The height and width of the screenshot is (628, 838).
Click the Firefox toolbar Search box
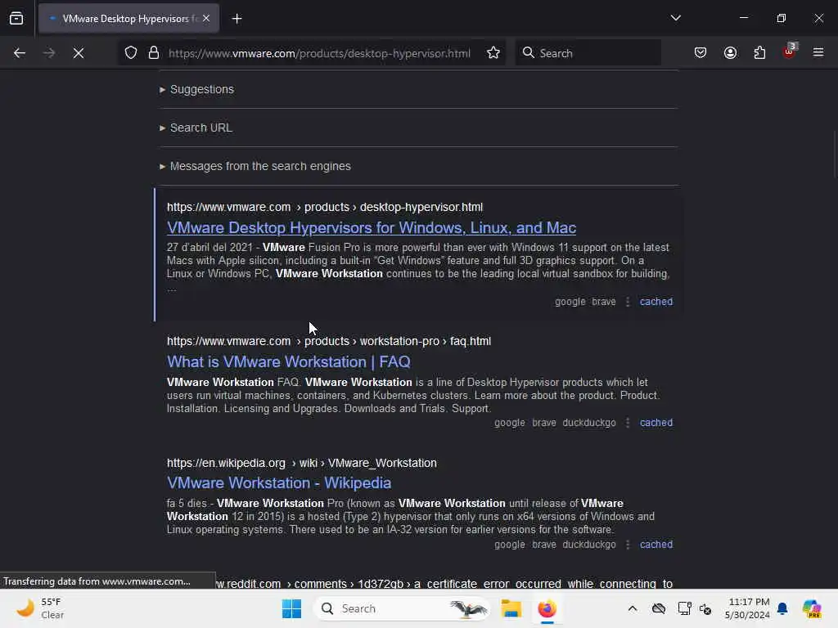588,53
